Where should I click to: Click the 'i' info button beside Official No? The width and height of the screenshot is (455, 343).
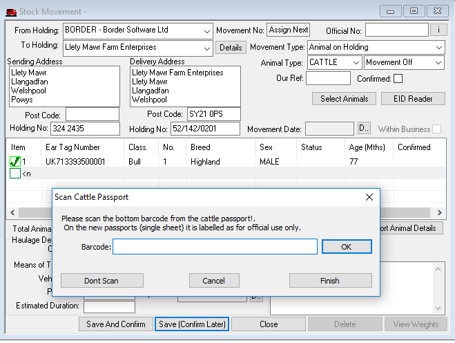[x=438, y=30]
